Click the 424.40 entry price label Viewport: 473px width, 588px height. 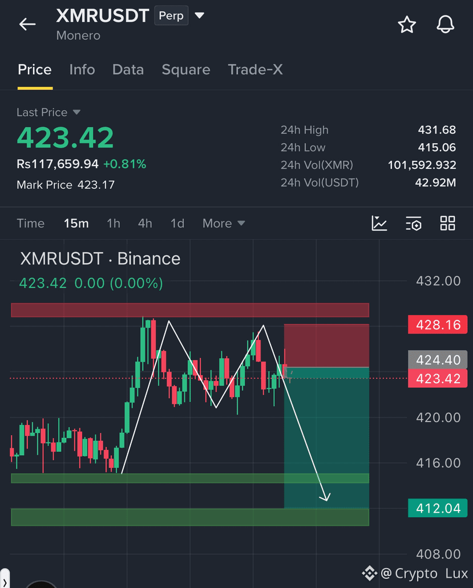pyautogui.click(x=438, y=360)
